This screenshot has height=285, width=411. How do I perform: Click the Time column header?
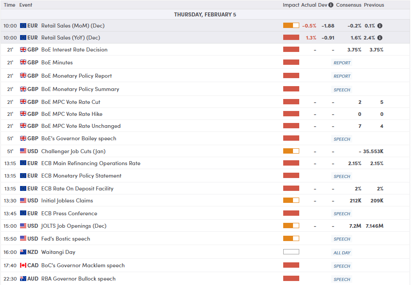click(x=9, y=5)
